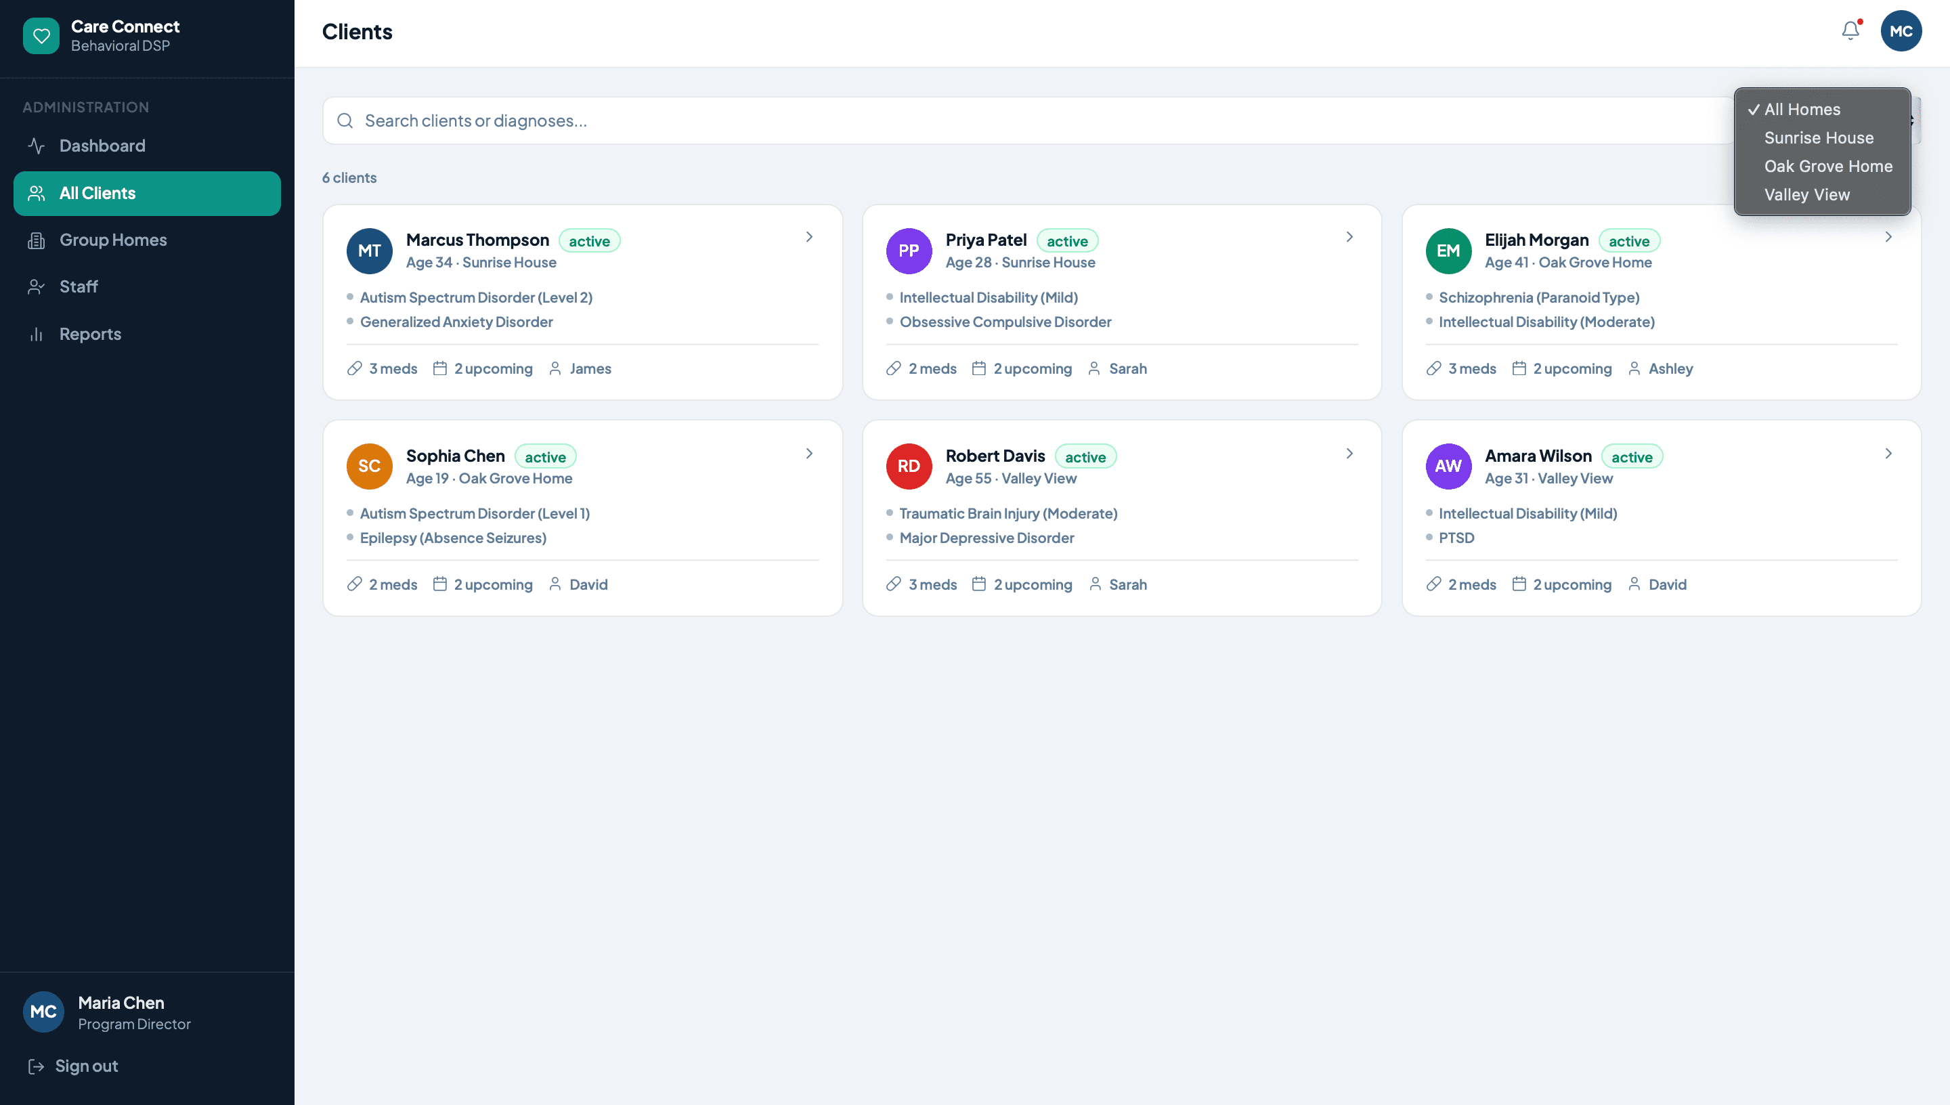This screenshot has height=1105, width=1950.
Task: Click Marcus Thompson's active status badge
Action: pyautogui.click(x=590, y=241)
